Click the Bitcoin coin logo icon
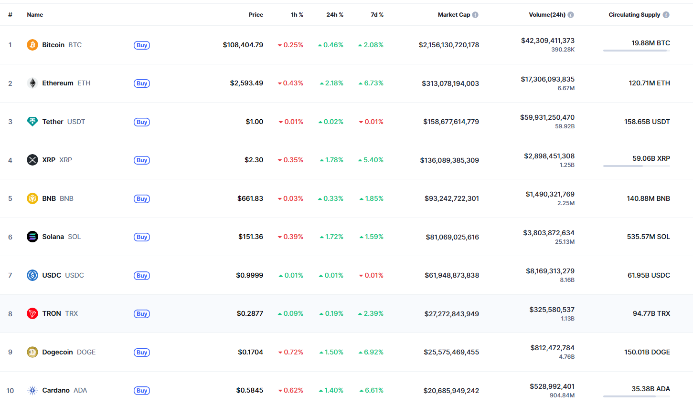 32,45
